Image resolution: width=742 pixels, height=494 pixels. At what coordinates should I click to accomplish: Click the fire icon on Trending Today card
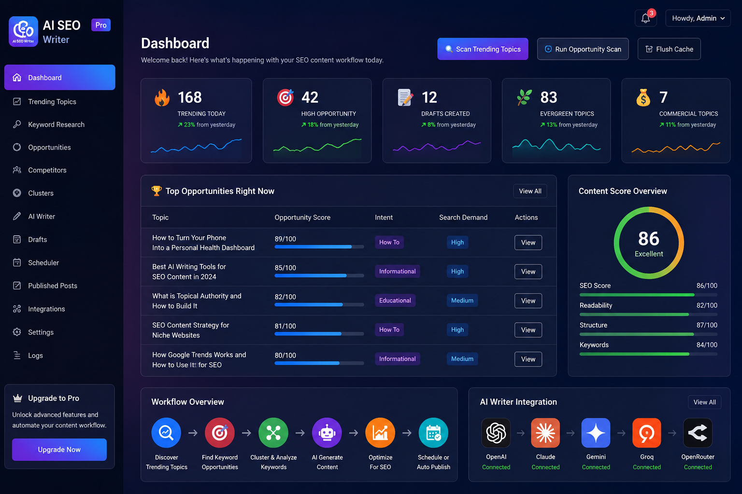162,97
